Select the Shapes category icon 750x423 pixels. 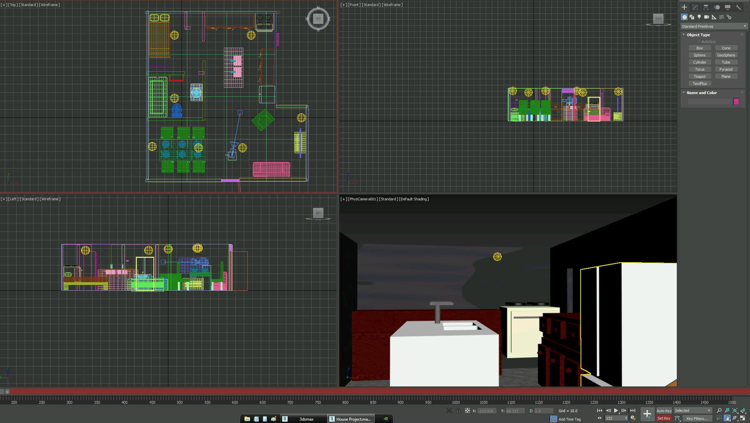pos(692,17)
